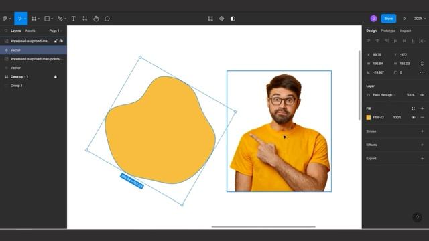The image size is (429, 241).
Task: Toggle the lock on Desktop - 1 layer
Action: point(56,77)
